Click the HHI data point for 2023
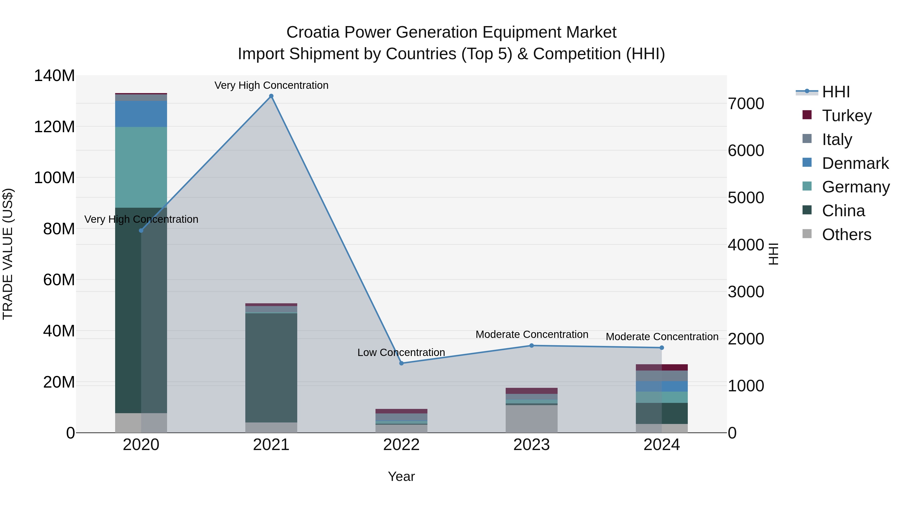This screenshot has width=903, height=508. [532, 346]
